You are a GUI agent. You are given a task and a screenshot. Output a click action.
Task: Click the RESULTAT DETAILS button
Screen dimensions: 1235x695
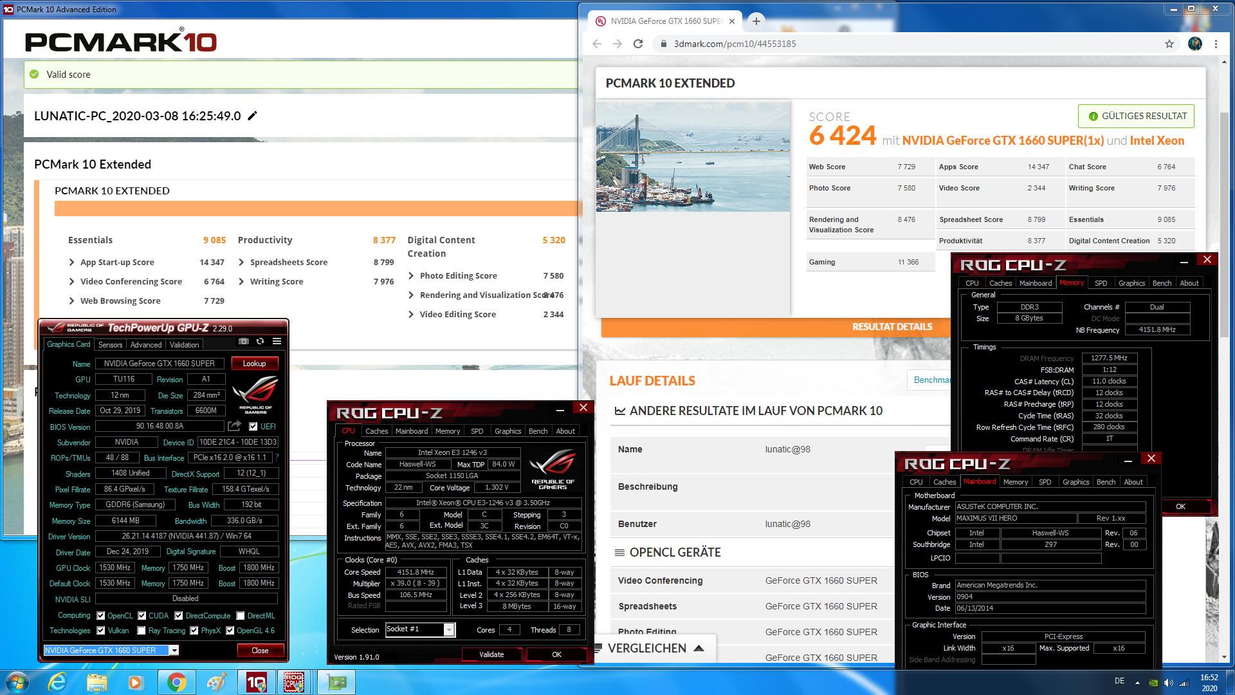point(892,327)
